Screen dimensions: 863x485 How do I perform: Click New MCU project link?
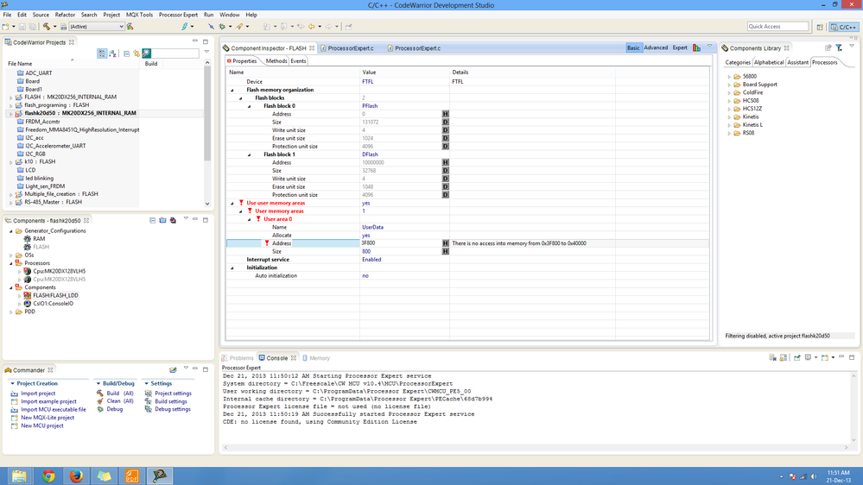tap(41, 425)
